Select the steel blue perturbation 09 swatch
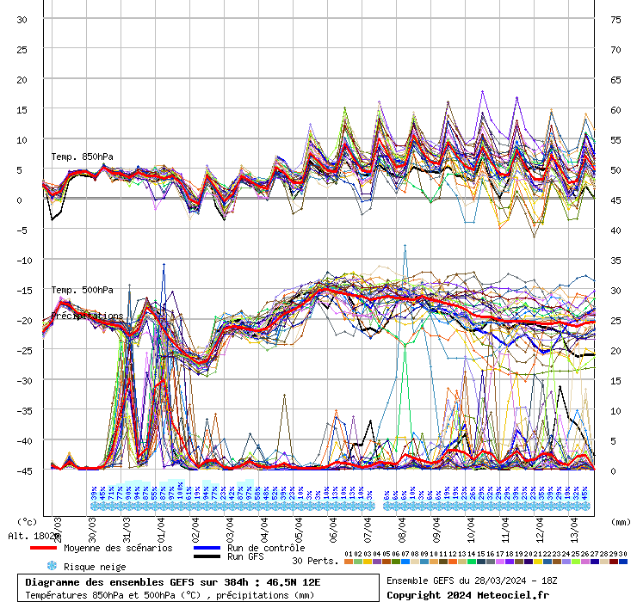 point(424,562)
